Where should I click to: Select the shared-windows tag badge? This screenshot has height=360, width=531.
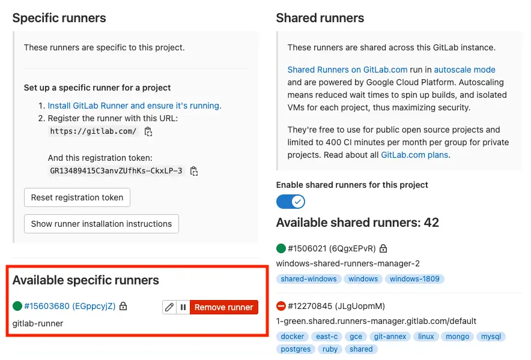[x=309, y=278]
